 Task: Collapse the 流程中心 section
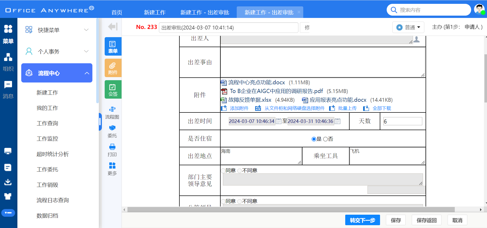pyautogui.click(x=57, y=73)
